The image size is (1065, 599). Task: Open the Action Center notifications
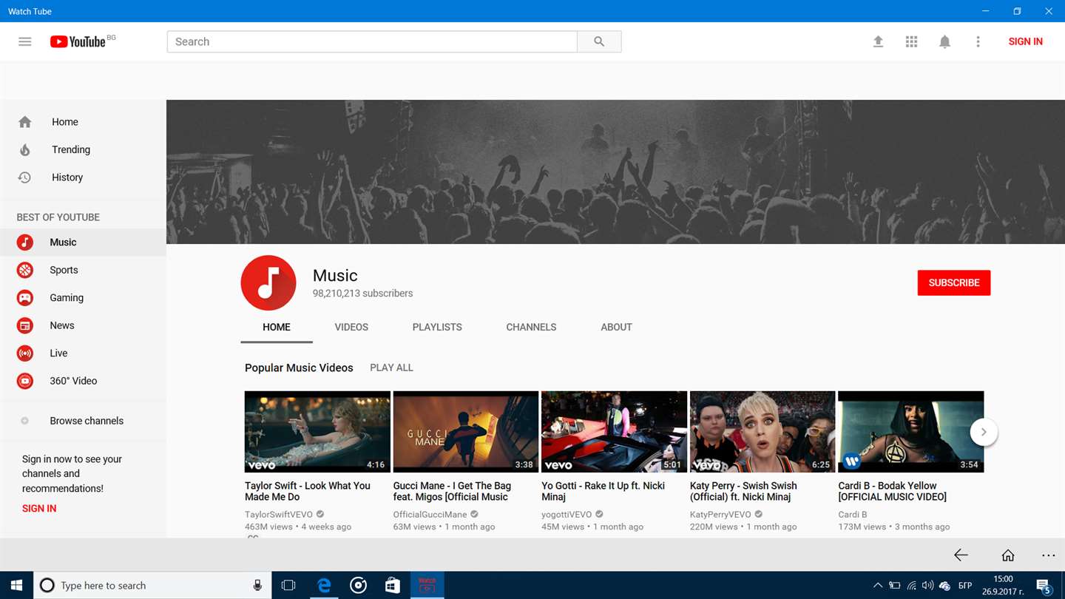coord(1044,586)
